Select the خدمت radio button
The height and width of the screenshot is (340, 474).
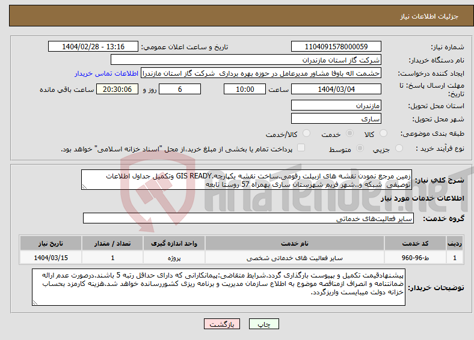(349, 133)
